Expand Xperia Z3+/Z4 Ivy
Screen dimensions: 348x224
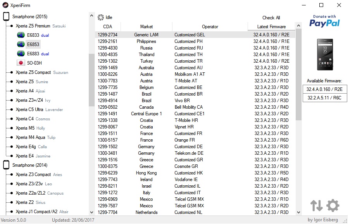(33, 100)
